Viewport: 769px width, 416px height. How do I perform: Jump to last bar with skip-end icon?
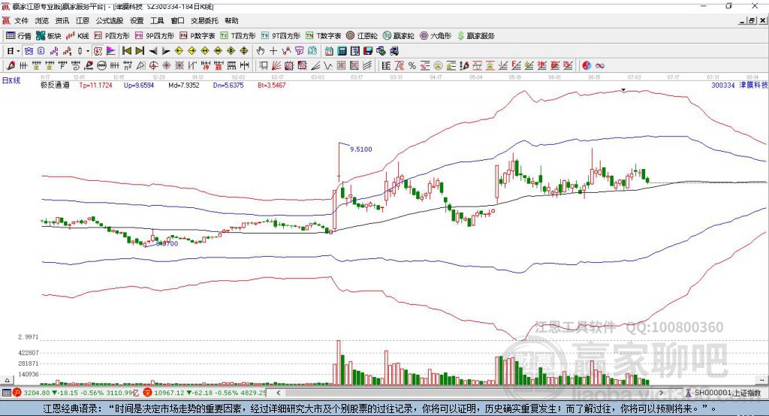pos(140,51)
